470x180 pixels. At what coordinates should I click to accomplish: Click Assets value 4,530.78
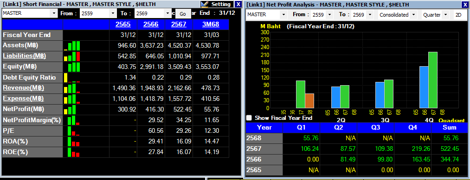(x=207, y=46)
